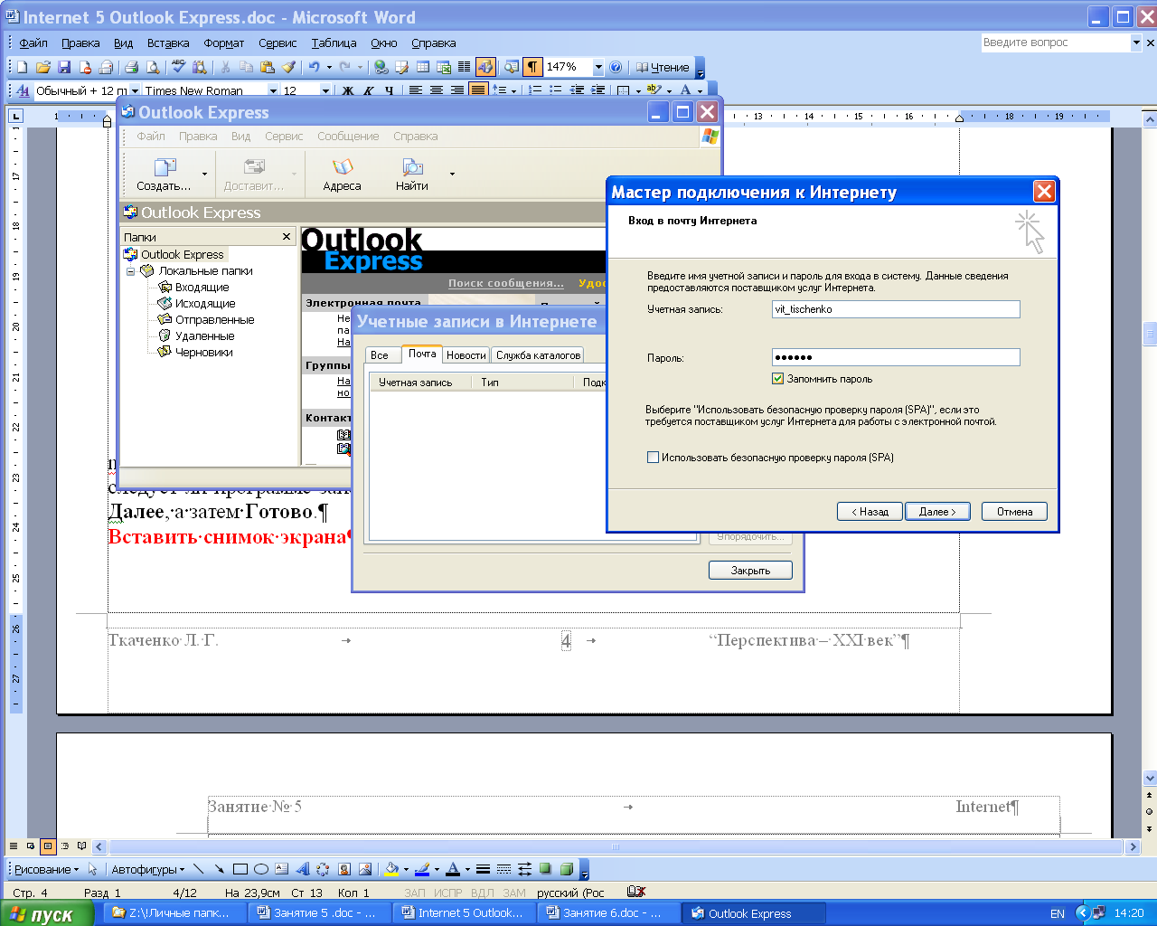Click the Numbered list icon
Viewport: 1157px width, 926px height.
point(534,90)
